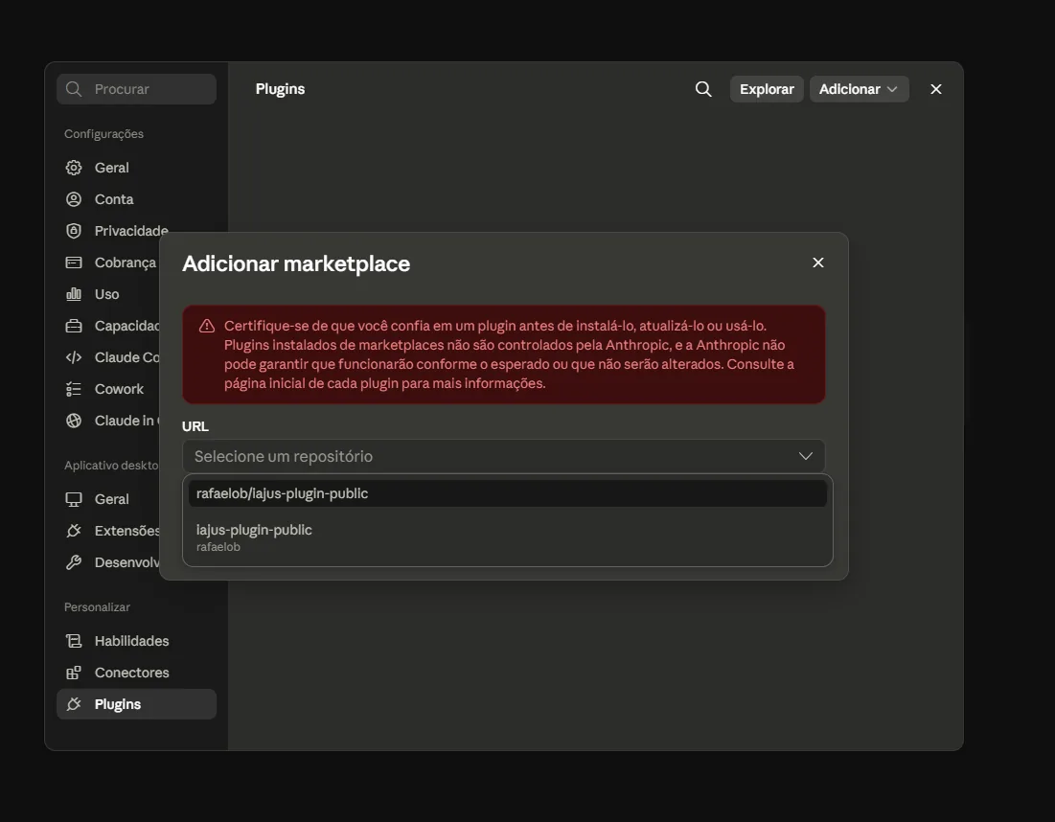Open the Conta settings page
Screen dimensions: 1055x822
click(x=137, y=199)
